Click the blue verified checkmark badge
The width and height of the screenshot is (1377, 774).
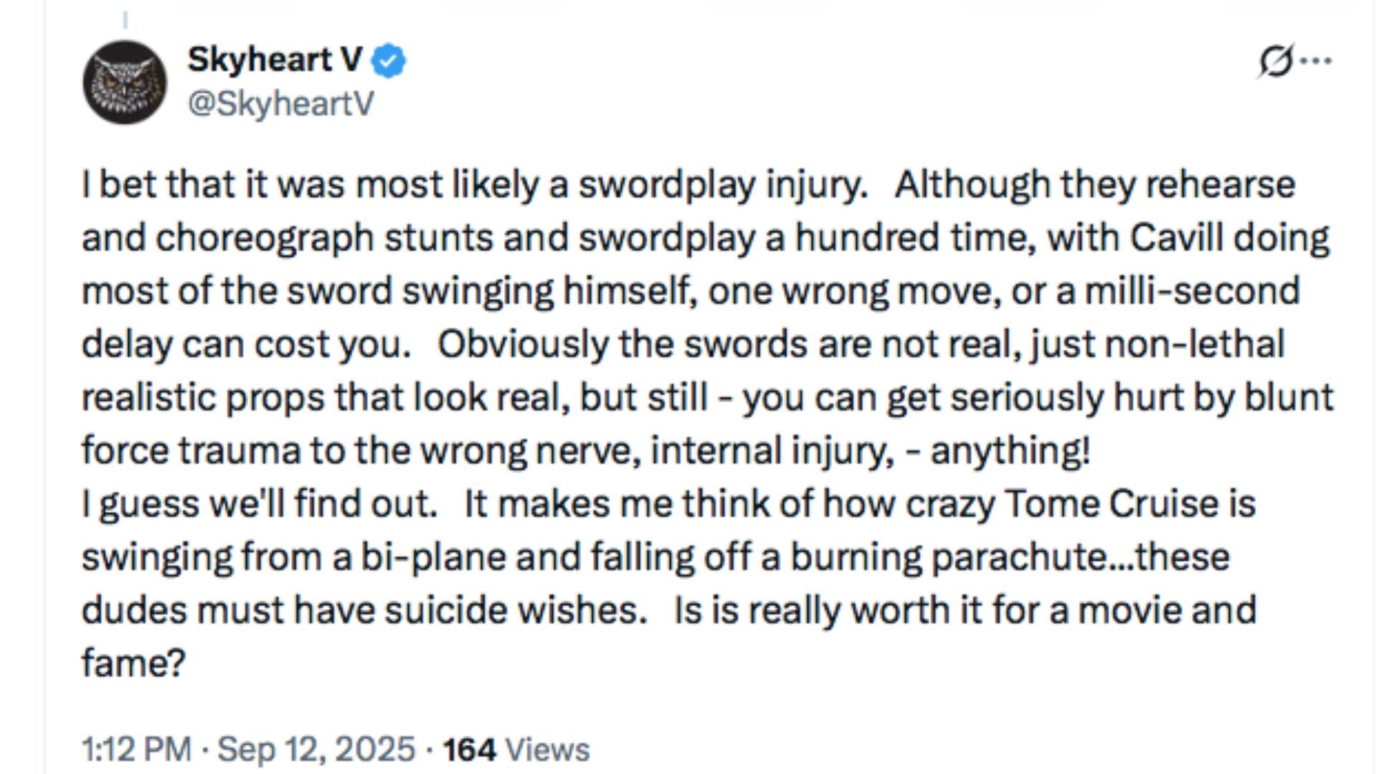click(x=388, y=61)
